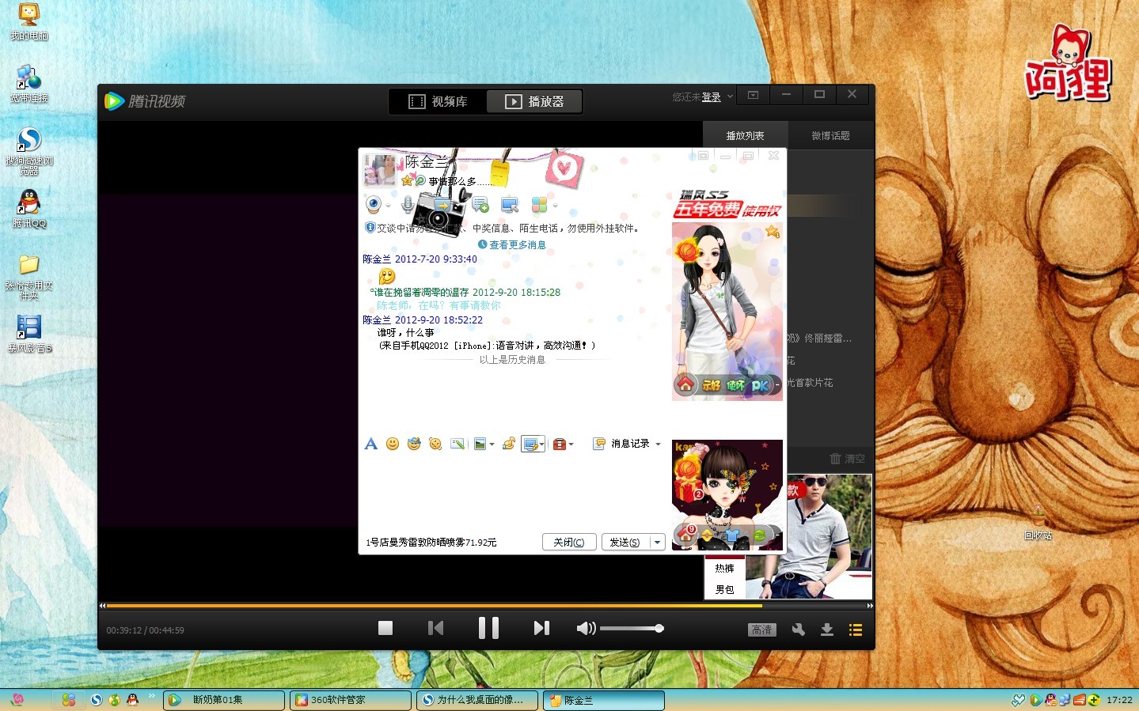The width and height of the screenshot is (1139, 711).
Task: Click the 发送(S) send button
Action: coord(625,542)
